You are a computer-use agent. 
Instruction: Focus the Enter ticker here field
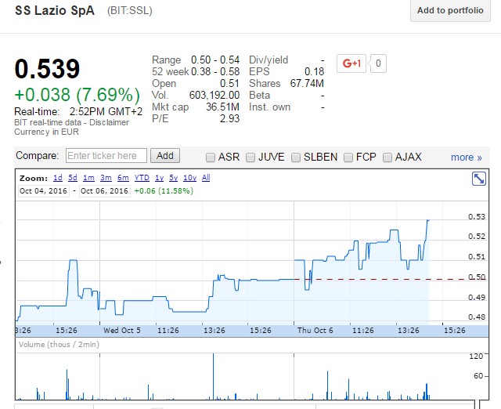click(x=106, y=156)
